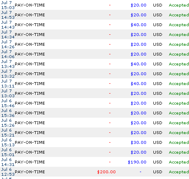The height and width of the screenshot is (179, 189).
Task: Open Accepted status for Jul 7 13:11
Action: click(179, 84)
